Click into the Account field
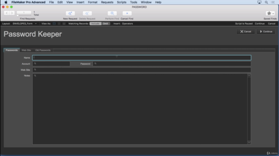 pos(51,64)
